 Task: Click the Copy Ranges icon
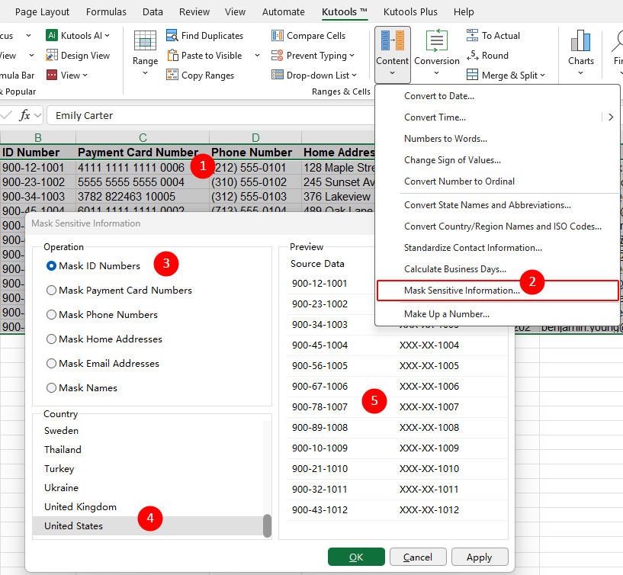pos(172,75)
